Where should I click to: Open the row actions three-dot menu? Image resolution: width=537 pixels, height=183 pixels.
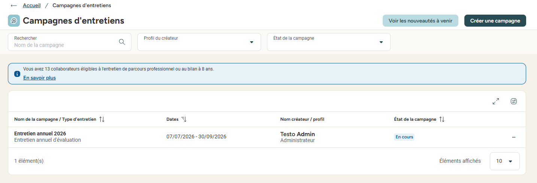[x=514, y=137]
